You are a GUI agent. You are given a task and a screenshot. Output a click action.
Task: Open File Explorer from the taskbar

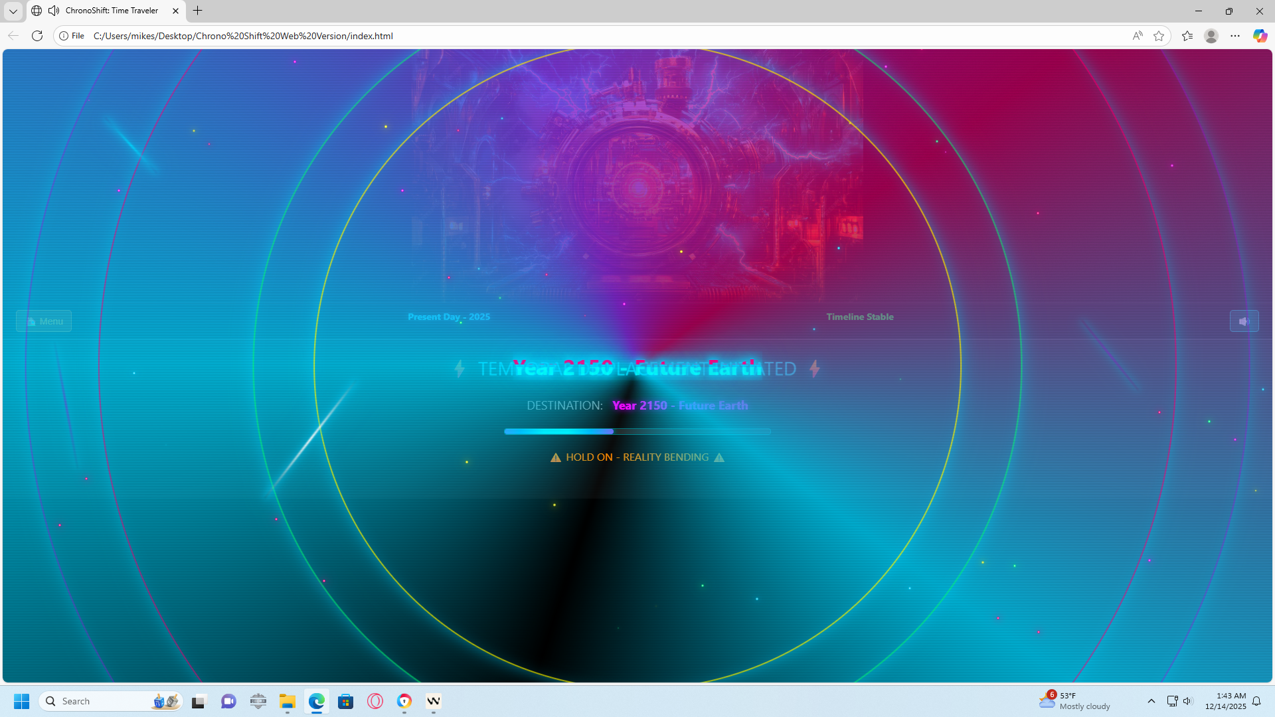pyautogui.click(x=287, y=701)
